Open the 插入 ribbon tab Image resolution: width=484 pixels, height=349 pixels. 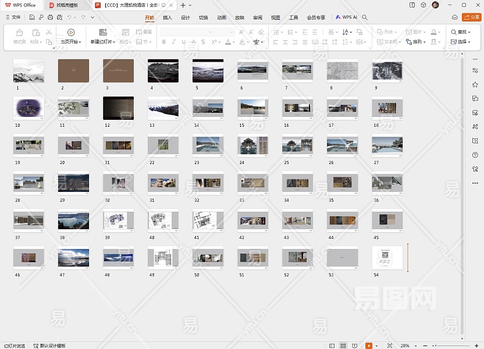coord(167,17)
